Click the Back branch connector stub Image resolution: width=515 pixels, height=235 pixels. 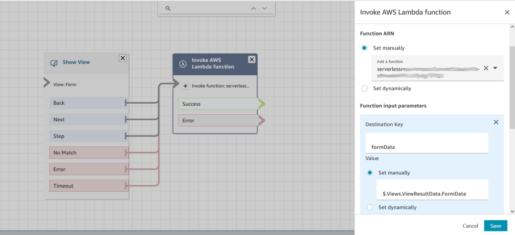pos(126,103)
